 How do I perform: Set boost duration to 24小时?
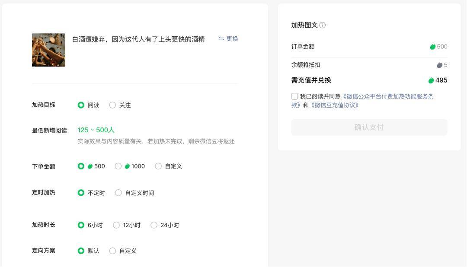154,225
